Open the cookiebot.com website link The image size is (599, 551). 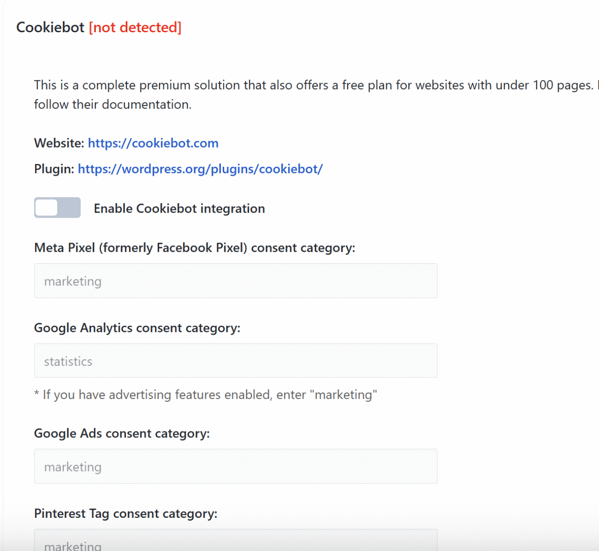click(153, 143)
